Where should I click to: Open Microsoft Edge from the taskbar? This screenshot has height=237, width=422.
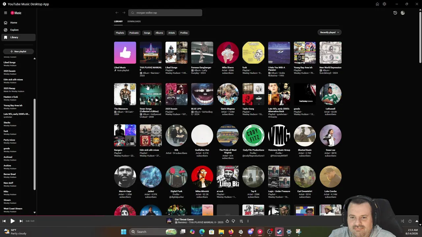click(x=202, y=232)
